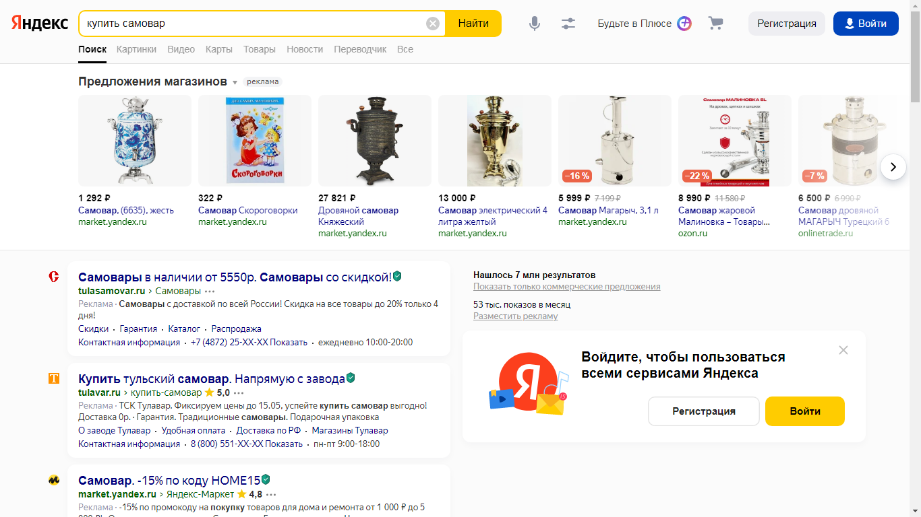921x517 pixels.
Task: Click the Yandex logo
Action: point(40,24)
